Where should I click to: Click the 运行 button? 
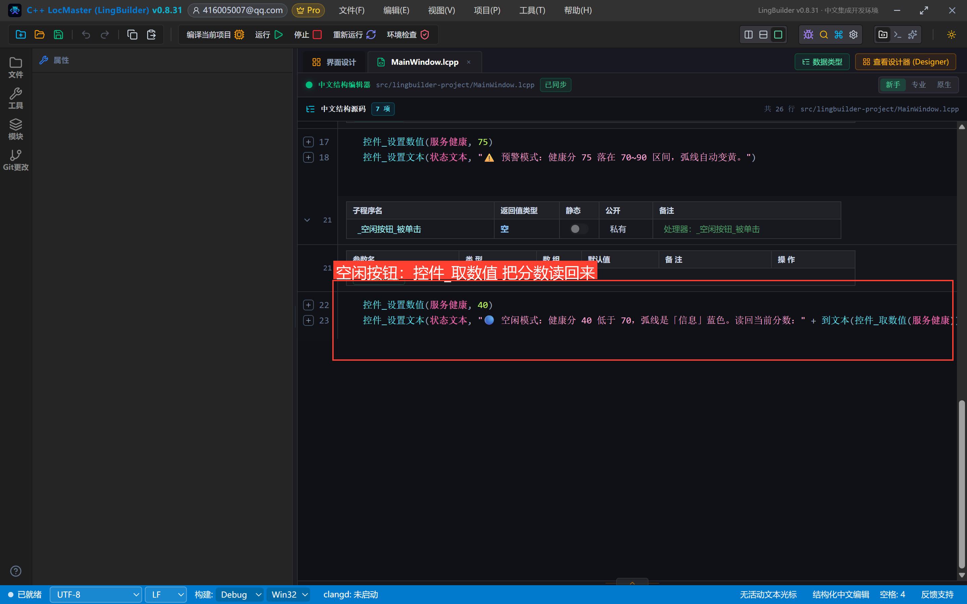269,35
